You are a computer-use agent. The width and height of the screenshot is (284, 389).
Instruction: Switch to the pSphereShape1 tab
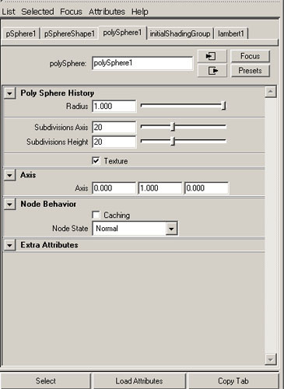[x=69, y=33]
